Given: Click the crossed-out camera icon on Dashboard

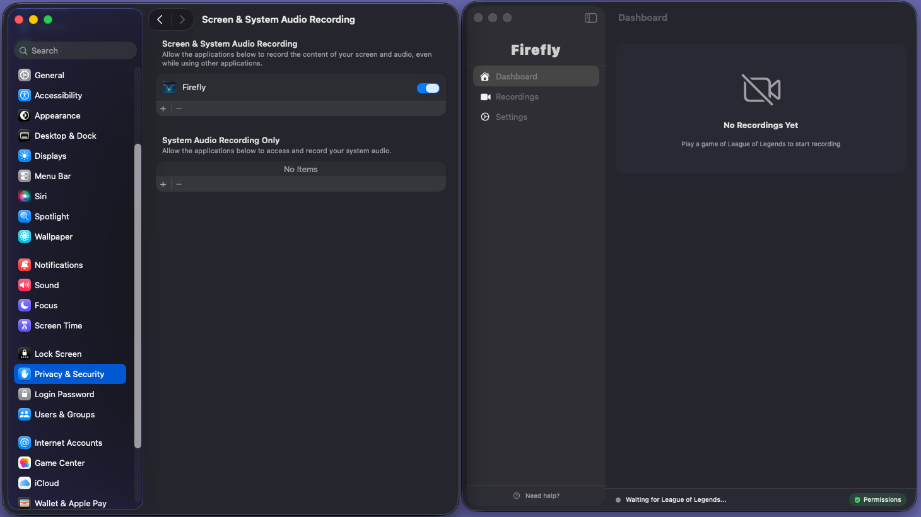Looking at the screenshot, I should 761,89.
